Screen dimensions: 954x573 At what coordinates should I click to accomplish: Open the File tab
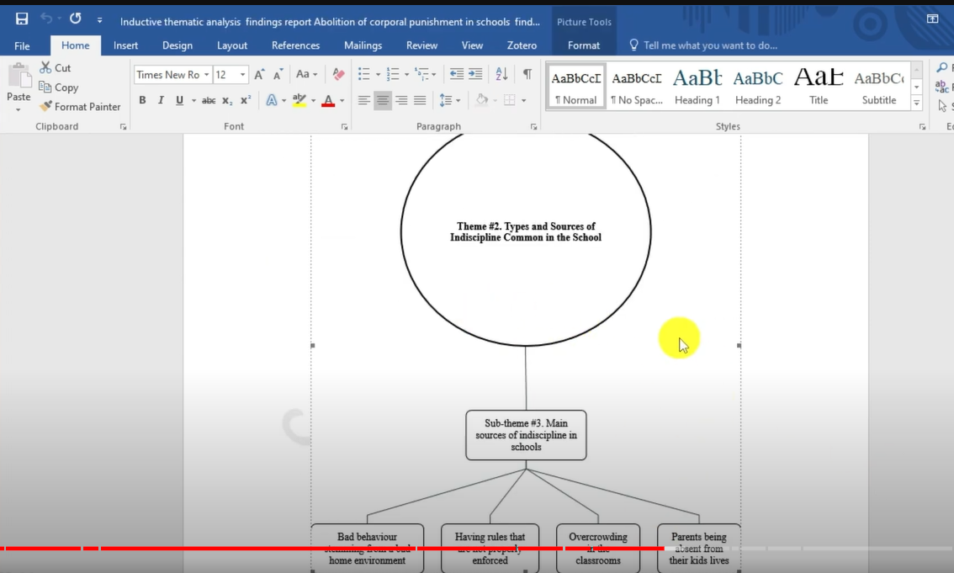[22, 45]
